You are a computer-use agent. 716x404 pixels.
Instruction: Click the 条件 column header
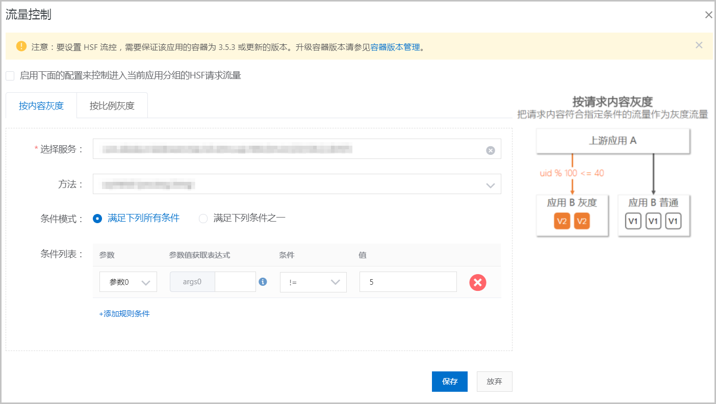[287, 255]
